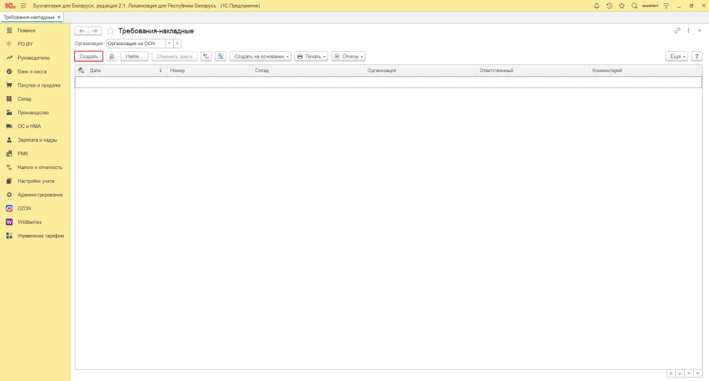This screenshot has height=381, width=709.
Task: Jump to list end arrow
Action: 698,374
